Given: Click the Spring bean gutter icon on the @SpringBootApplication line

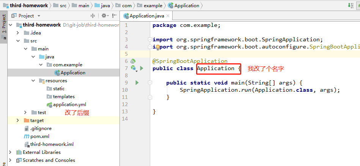Looking at the screenshot, I should tap(133, 61).
